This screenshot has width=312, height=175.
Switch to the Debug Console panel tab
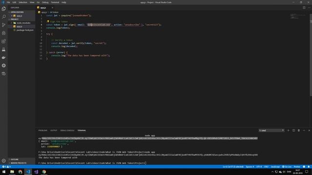67,130
